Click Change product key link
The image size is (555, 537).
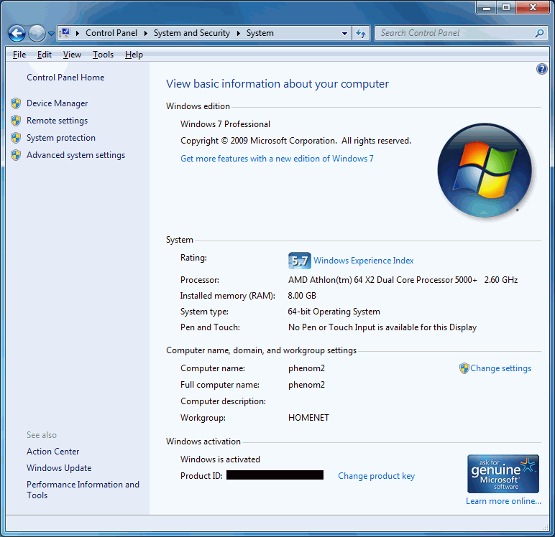point(376,476)
